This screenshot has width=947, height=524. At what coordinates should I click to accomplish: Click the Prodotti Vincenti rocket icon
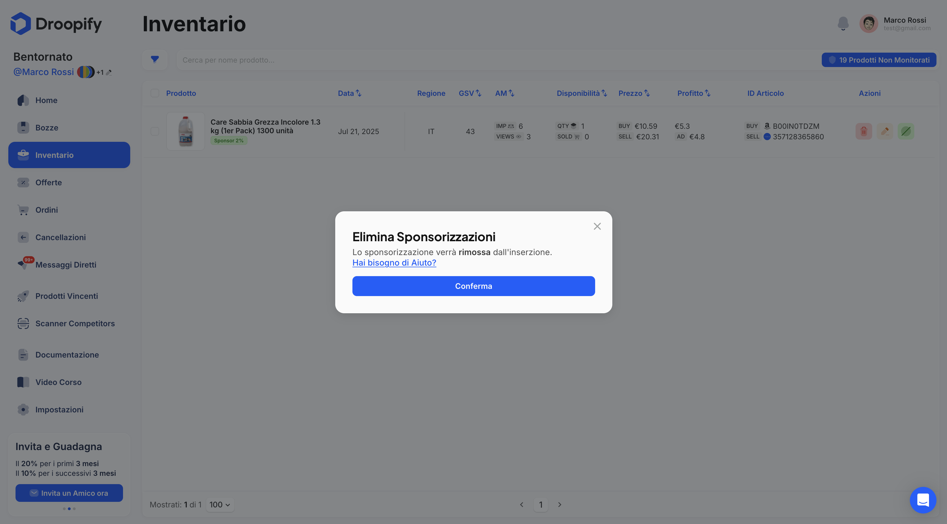23,296
